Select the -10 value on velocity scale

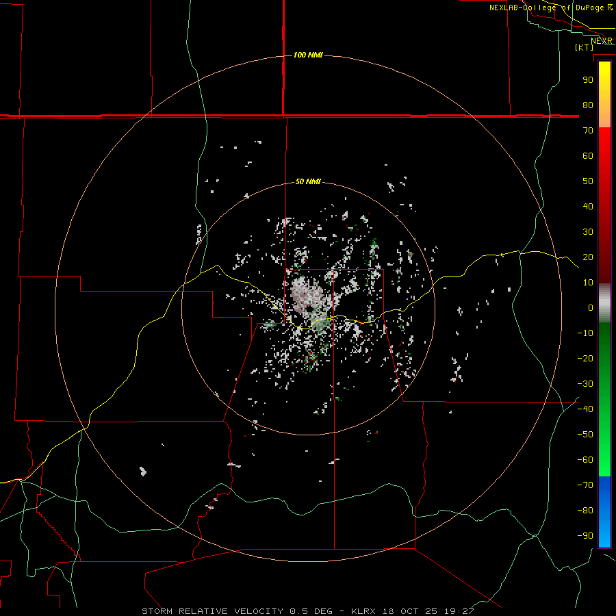(585, 333)
